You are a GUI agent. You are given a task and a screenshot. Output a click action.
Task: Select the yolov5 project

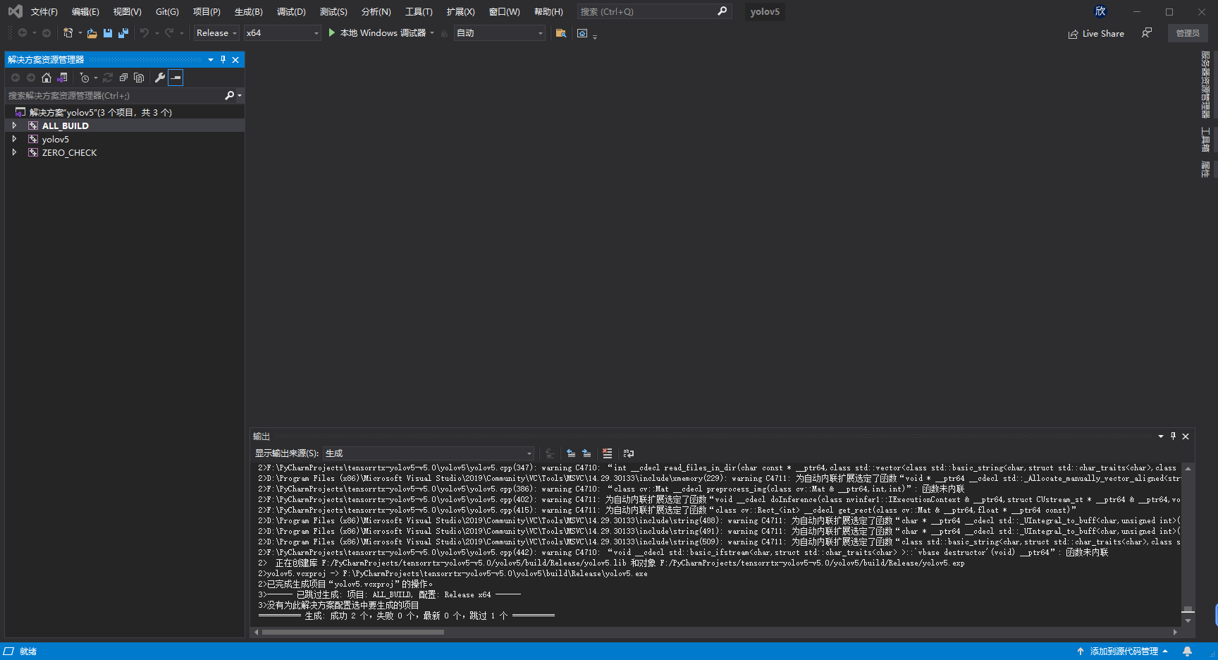(x=55, y=139)
